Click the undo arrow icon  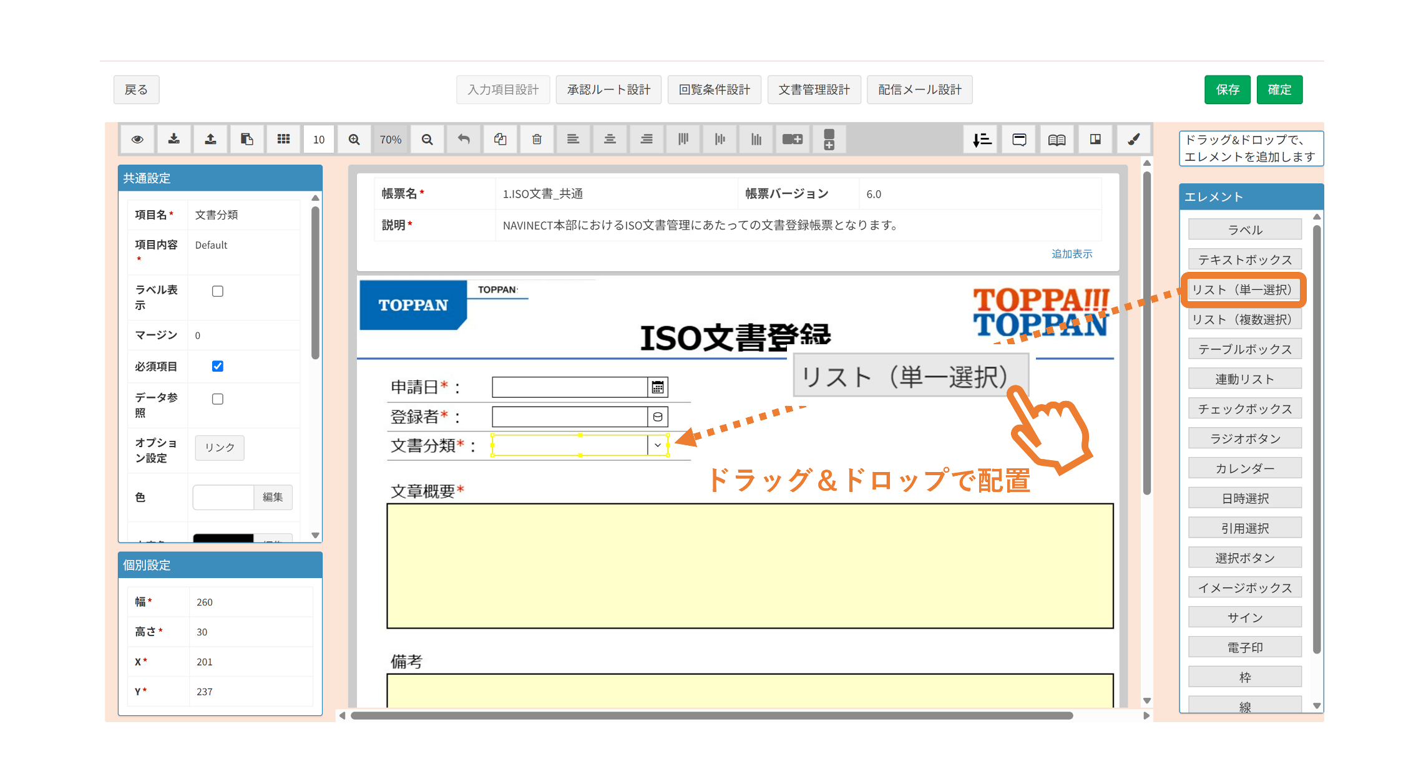(x=464, y=139)
